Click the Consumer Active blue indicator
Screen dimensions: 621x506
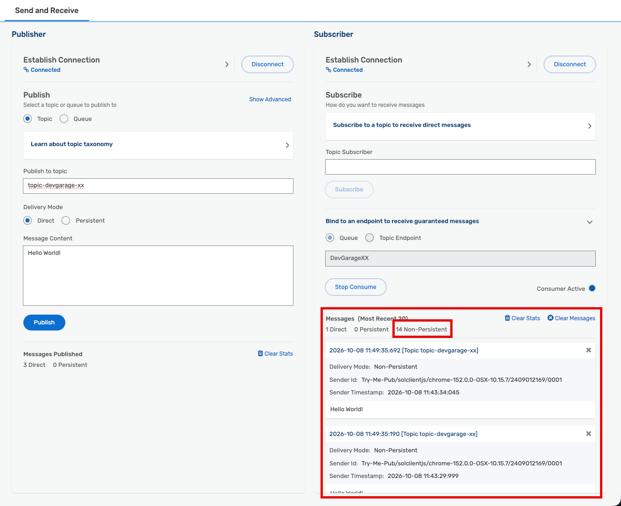tap(592, 288)
